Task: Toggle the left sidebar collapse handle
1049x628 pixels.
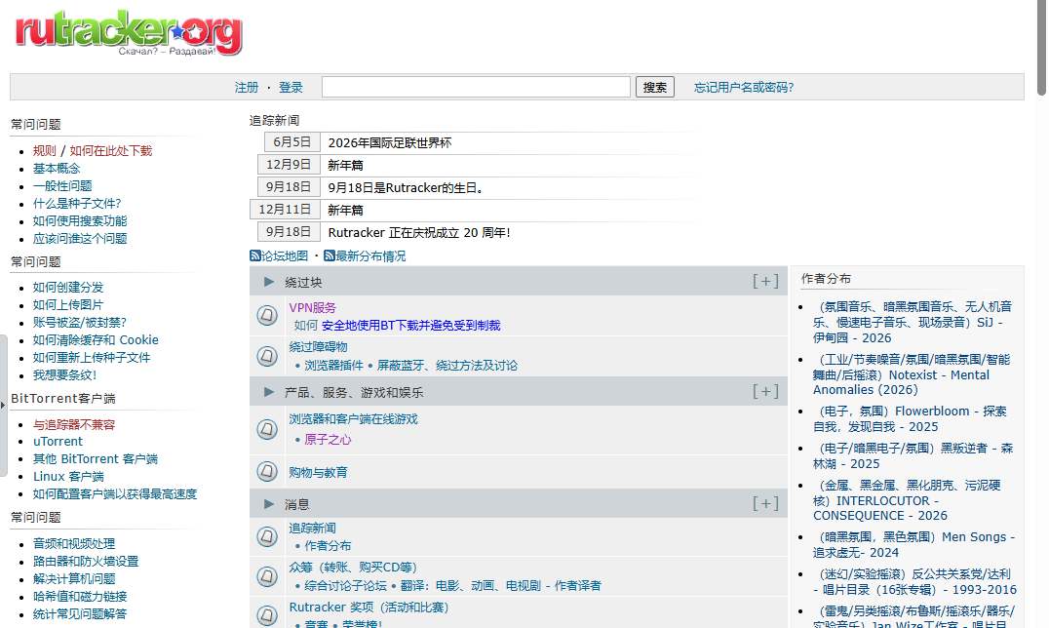Action: click(3, 405)
